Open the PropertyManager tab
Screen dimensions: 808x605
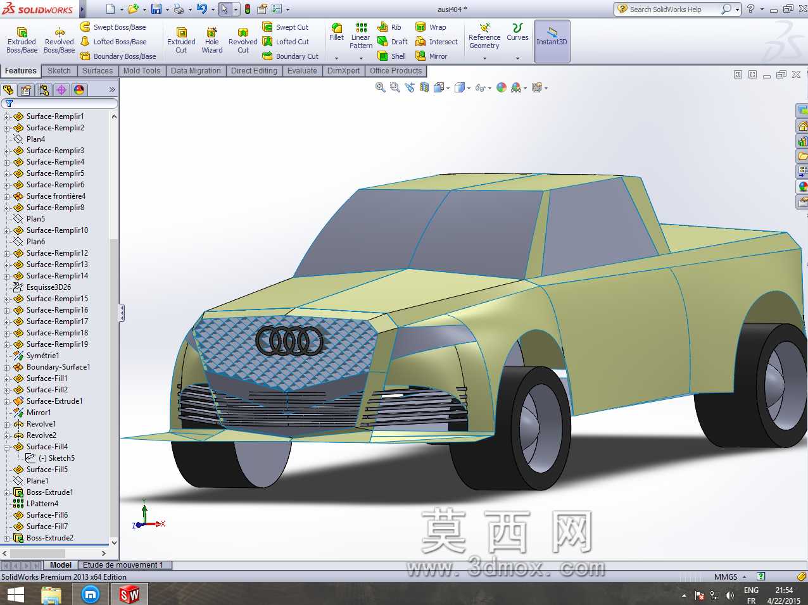click(x=26, y=90)
